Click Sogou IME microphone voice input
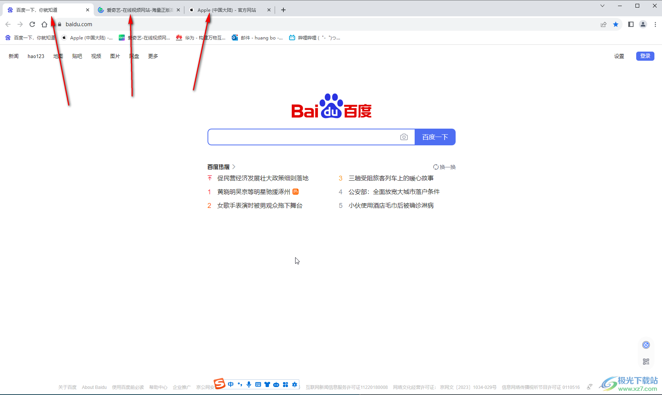 click(x=249, y=384)
